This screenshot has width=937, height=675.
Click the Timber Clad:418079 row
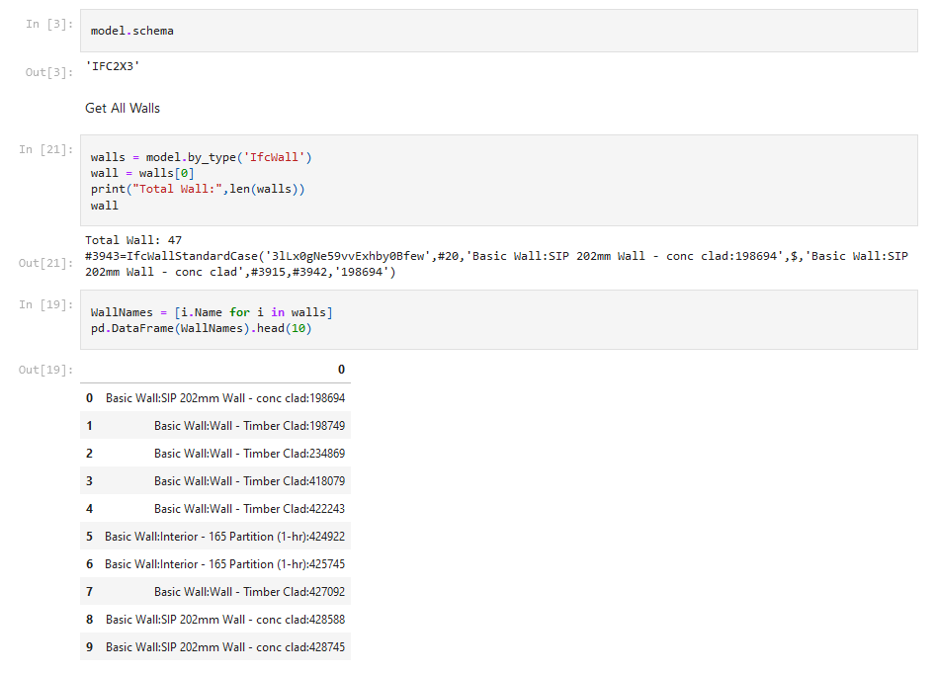pos(249,481)
